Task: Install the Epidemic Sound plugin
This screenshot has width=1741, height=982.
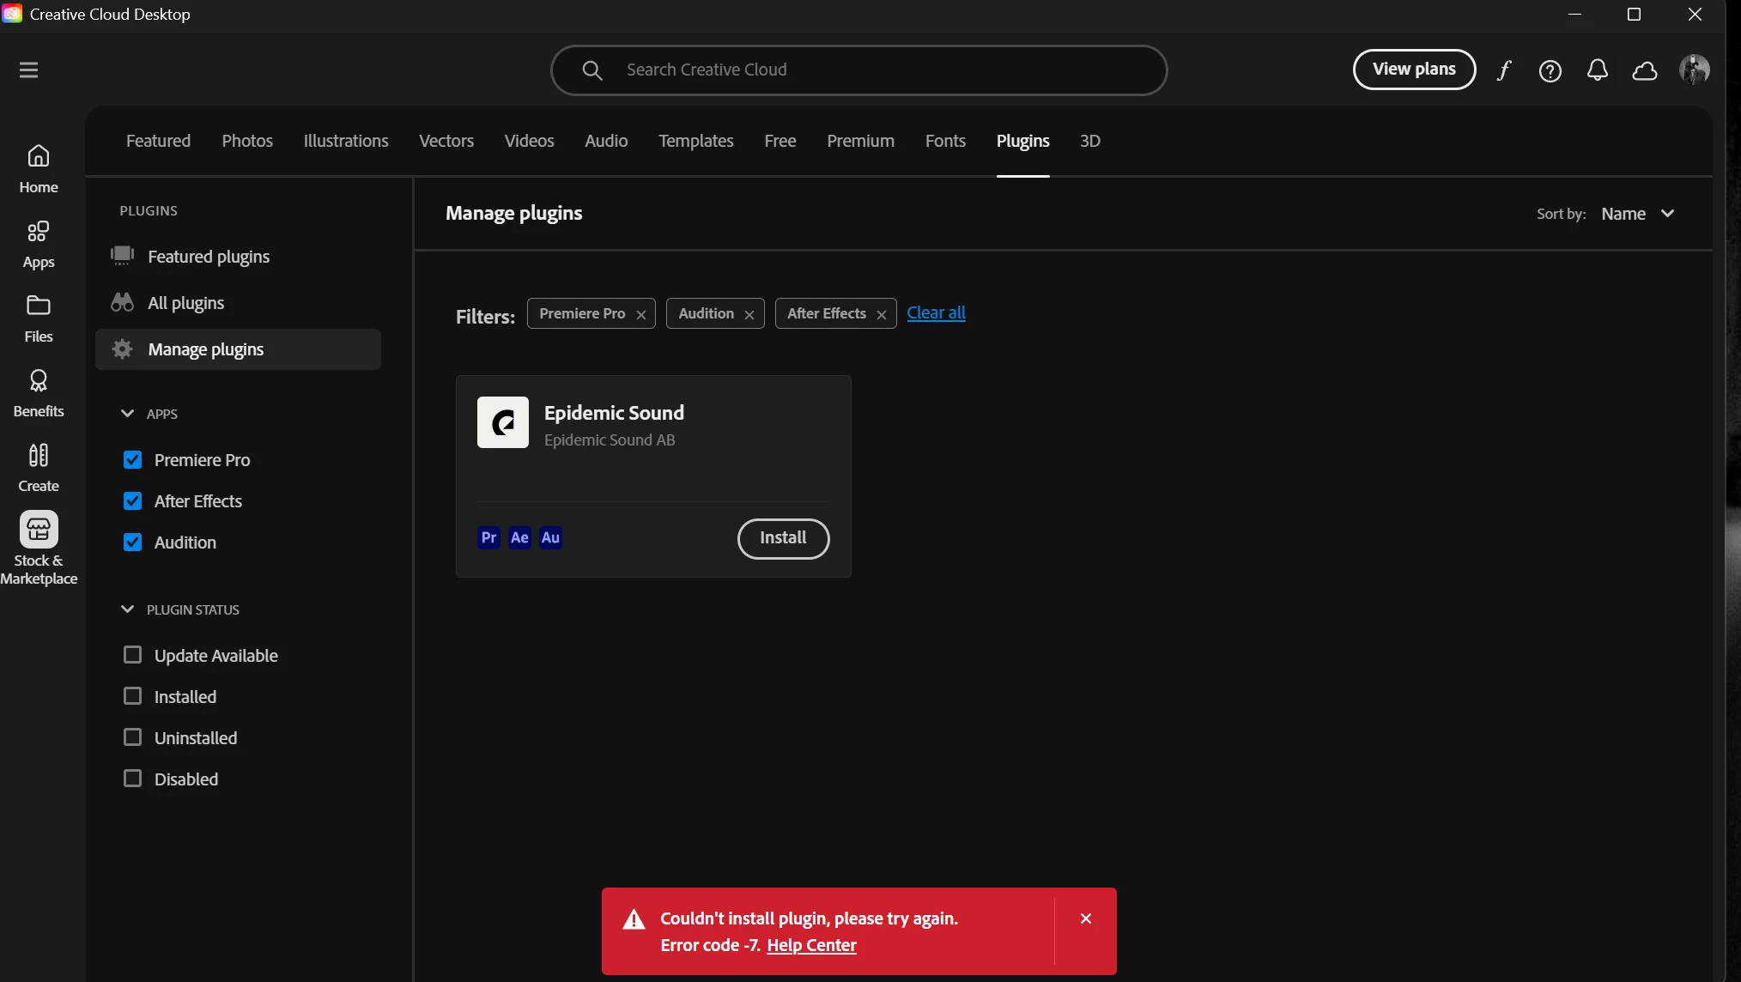Action: tap(783, 538)
